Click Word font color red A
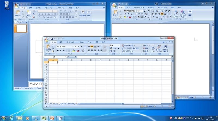 click(130, 17)
